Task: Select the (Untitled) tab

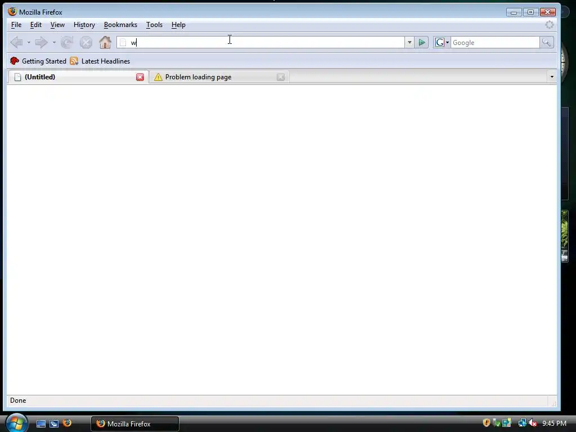Action: (77, 76)
